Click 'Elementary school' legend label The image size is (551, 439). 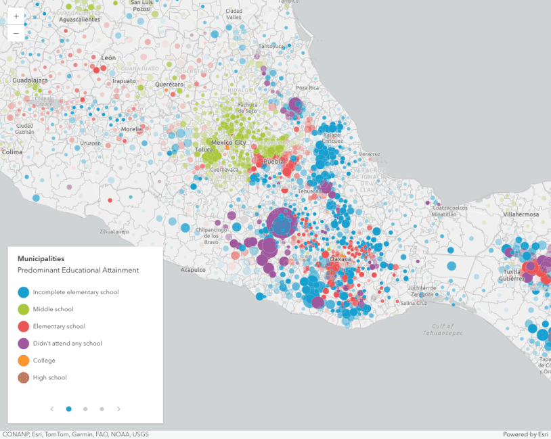[59, 326]
